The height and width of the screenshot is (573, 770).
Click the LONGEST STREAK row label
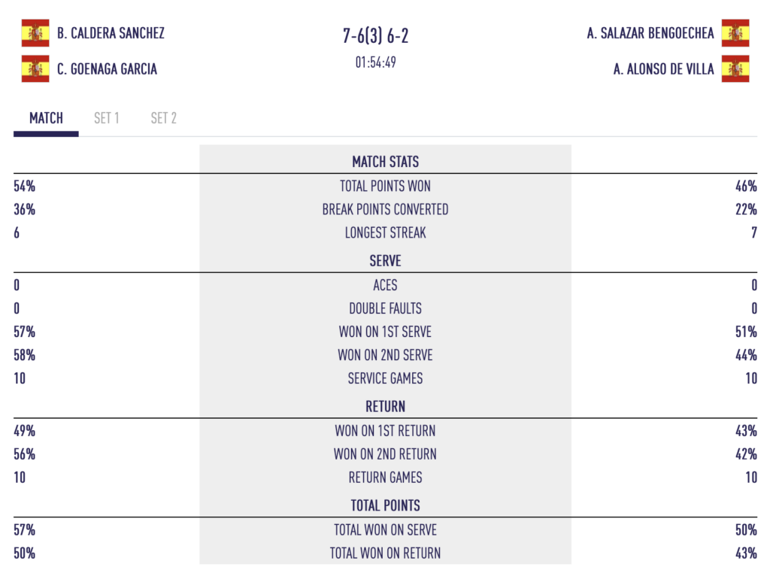coord(385,233)
